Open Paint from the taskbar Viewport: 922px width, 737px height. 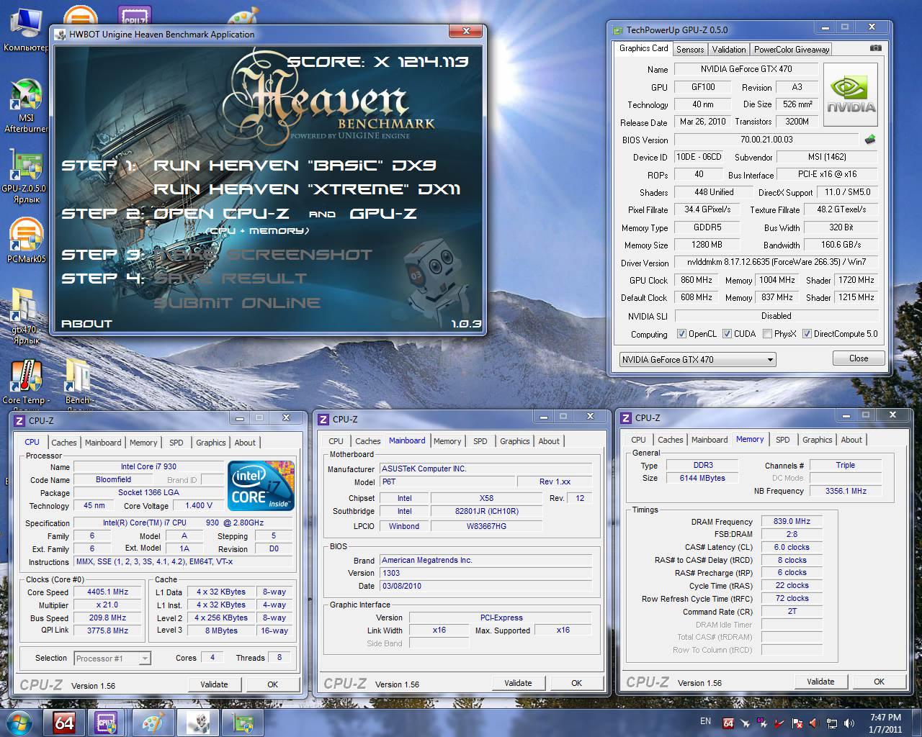click(x=153, y=723)
